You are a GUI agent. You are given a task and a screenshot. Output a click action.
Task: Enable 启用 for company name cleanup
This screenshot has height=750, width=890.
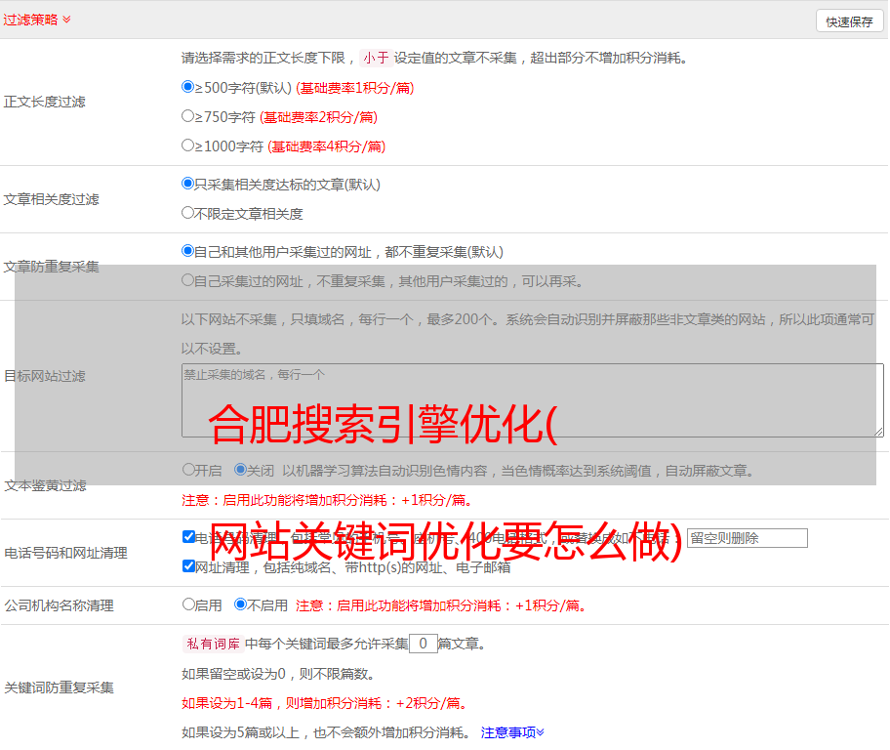188,604
